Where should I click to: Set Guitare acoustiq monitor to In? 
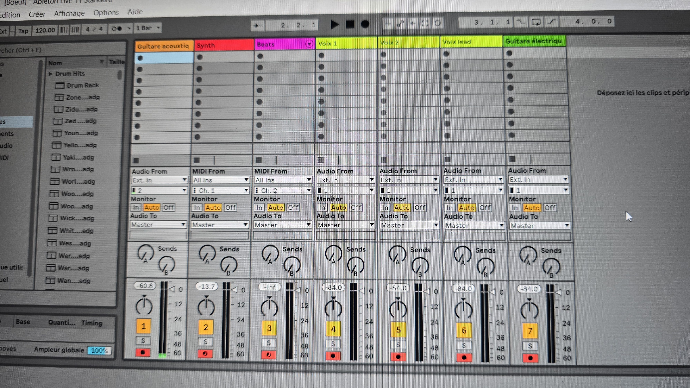[x=136, y=207]
